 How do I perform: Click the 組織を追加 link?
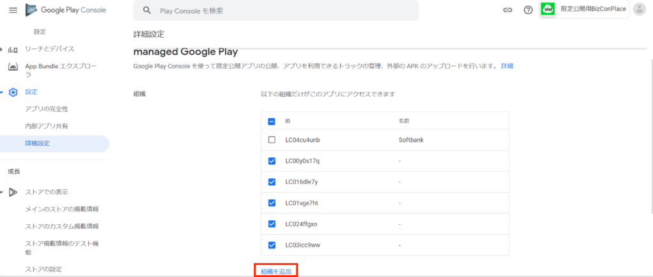point(275,271)
